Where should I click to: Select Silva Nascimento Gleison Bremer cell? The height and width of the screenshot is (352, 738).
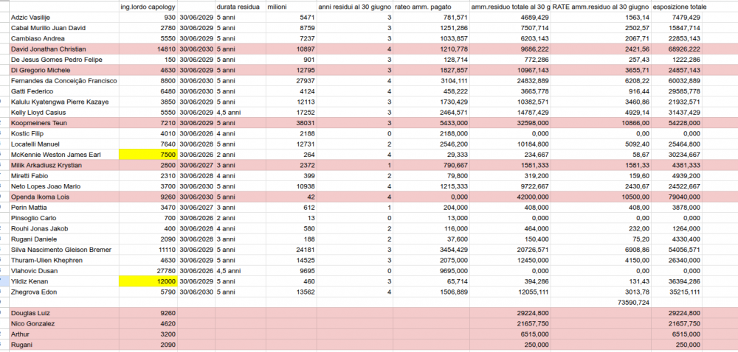click(x=64, y=250)
